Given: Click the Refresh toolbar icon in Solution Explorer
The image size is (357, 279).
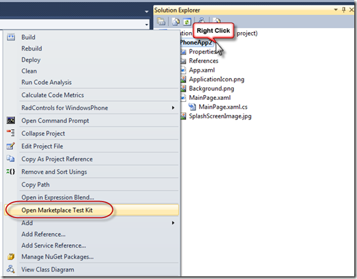Looking at the screenshot, I should (x=187, y=22).
